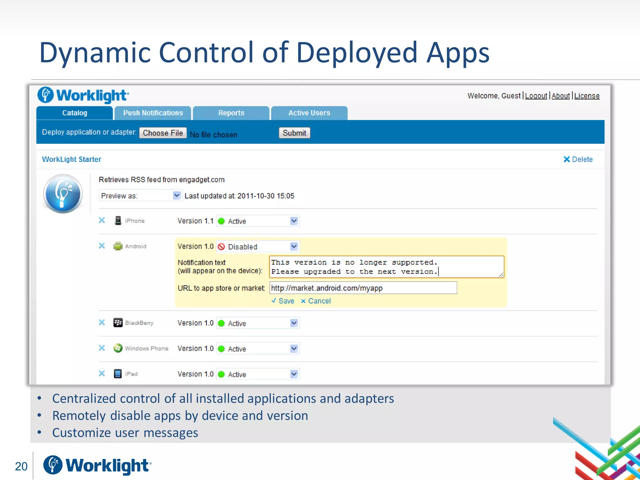Image resolution: width=640 pixels, height=480 pixels.
Task: Click the Choose File button
Action: [163, 133]
